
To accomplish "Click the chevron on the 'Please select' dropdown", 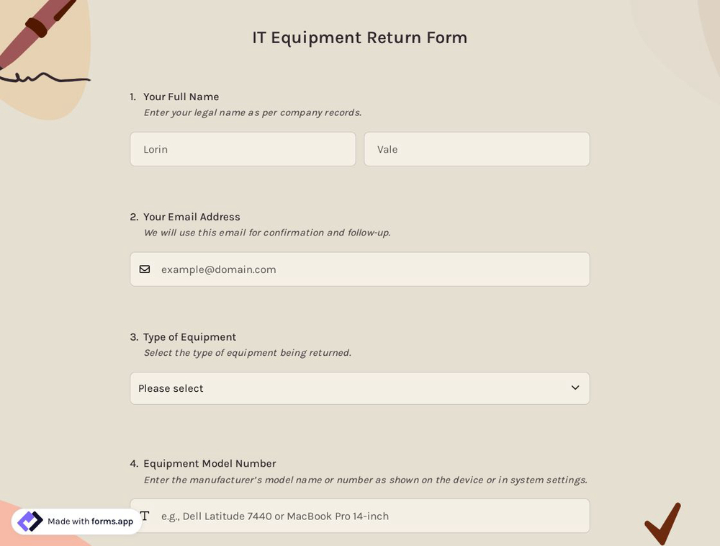I will click(575, 388).
